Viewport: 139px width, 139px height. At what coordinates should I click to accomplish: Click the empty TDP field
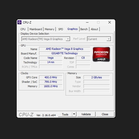[83, 62]
